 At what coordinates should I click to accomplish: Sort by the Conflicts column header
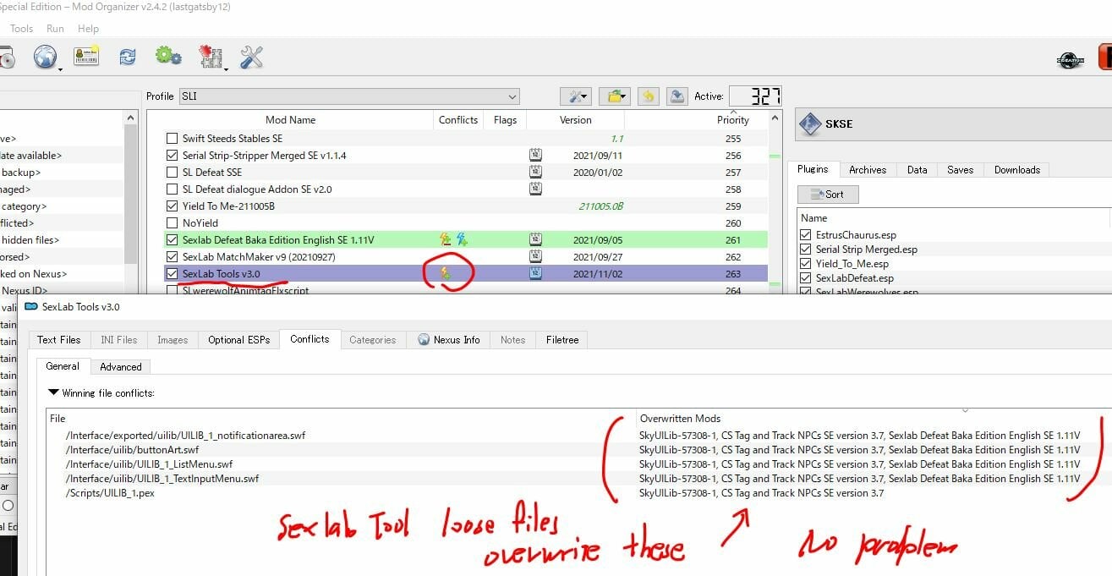pyautogui.click(x=458, y=120)
